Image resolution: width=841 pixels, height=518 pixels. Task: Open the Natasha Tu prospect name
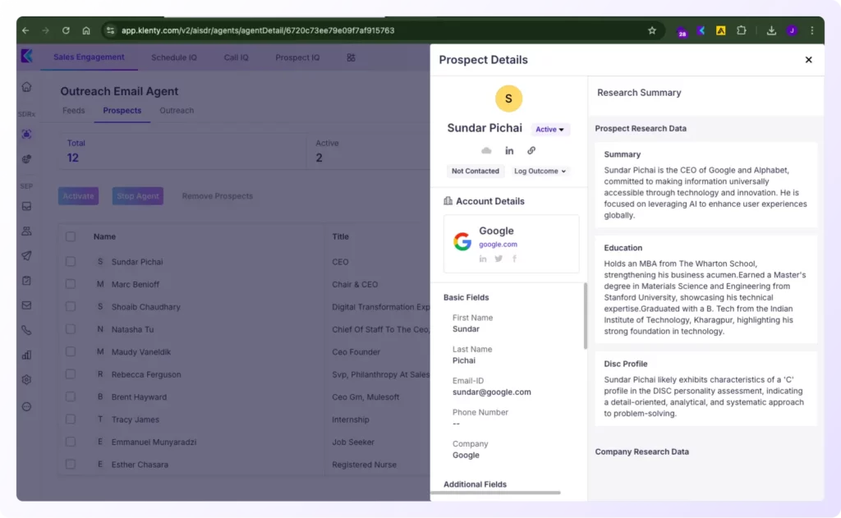tap(132, 329)
